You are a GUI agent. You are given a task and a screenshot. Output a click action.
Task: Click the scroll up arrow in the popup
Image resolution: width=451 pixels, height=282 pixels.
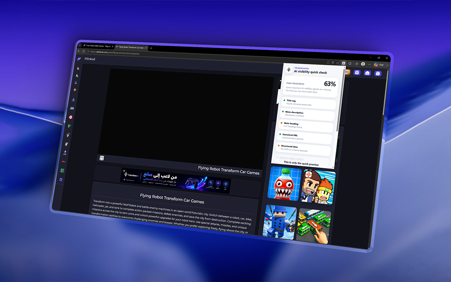tap(344, 67)
